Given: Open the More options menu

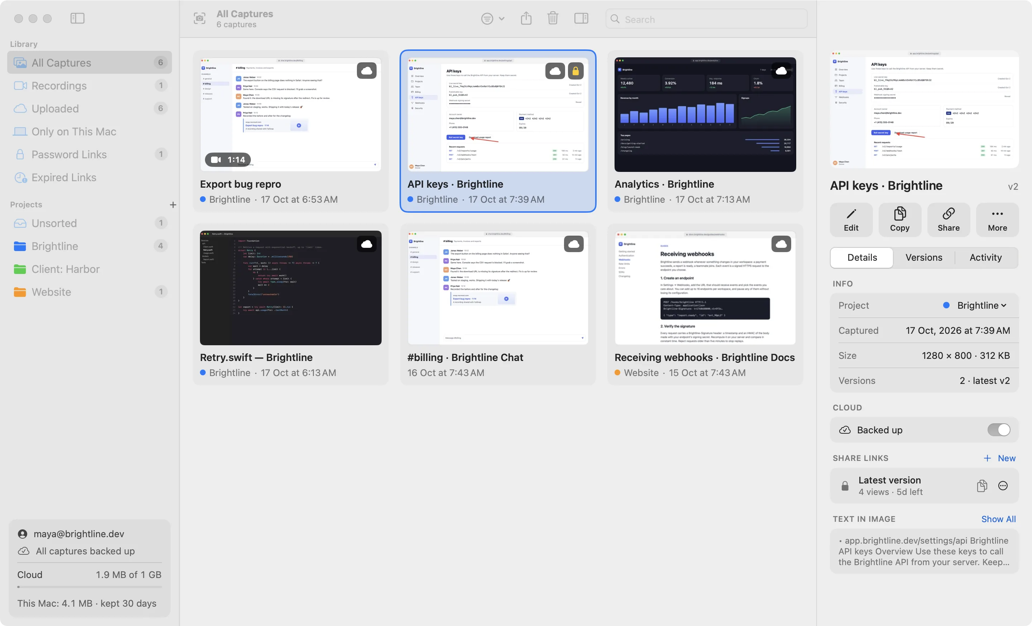Looking at the screenshot, I should coord(997,220).
